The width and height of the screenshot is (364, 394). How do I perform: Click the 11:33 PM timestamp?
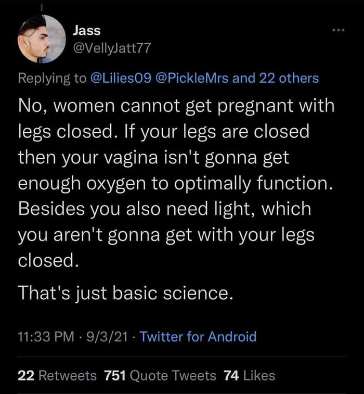coord(46,337)
